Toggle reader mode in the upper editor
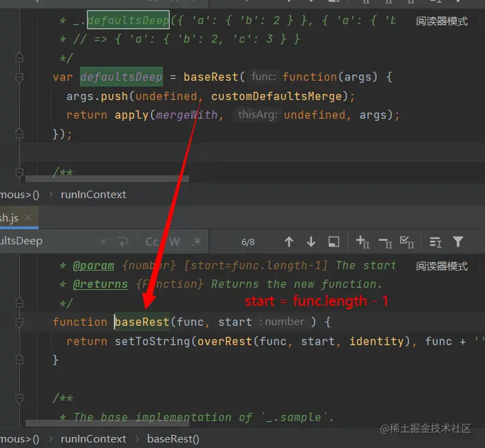This screenshot has height=448, width=485. [x=442, y=21]
